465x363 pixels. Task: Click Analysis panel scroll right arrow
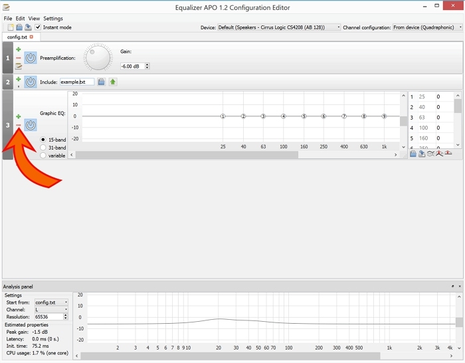pos(451,356)
